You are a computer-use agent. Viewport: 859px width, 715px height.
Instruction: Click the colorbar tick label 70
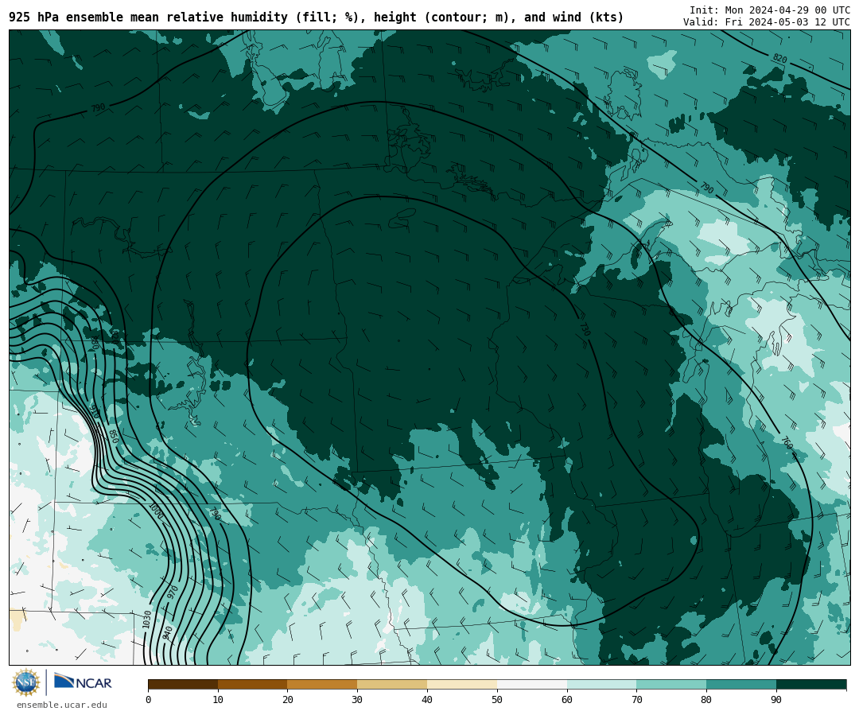[x=636, y=700]
